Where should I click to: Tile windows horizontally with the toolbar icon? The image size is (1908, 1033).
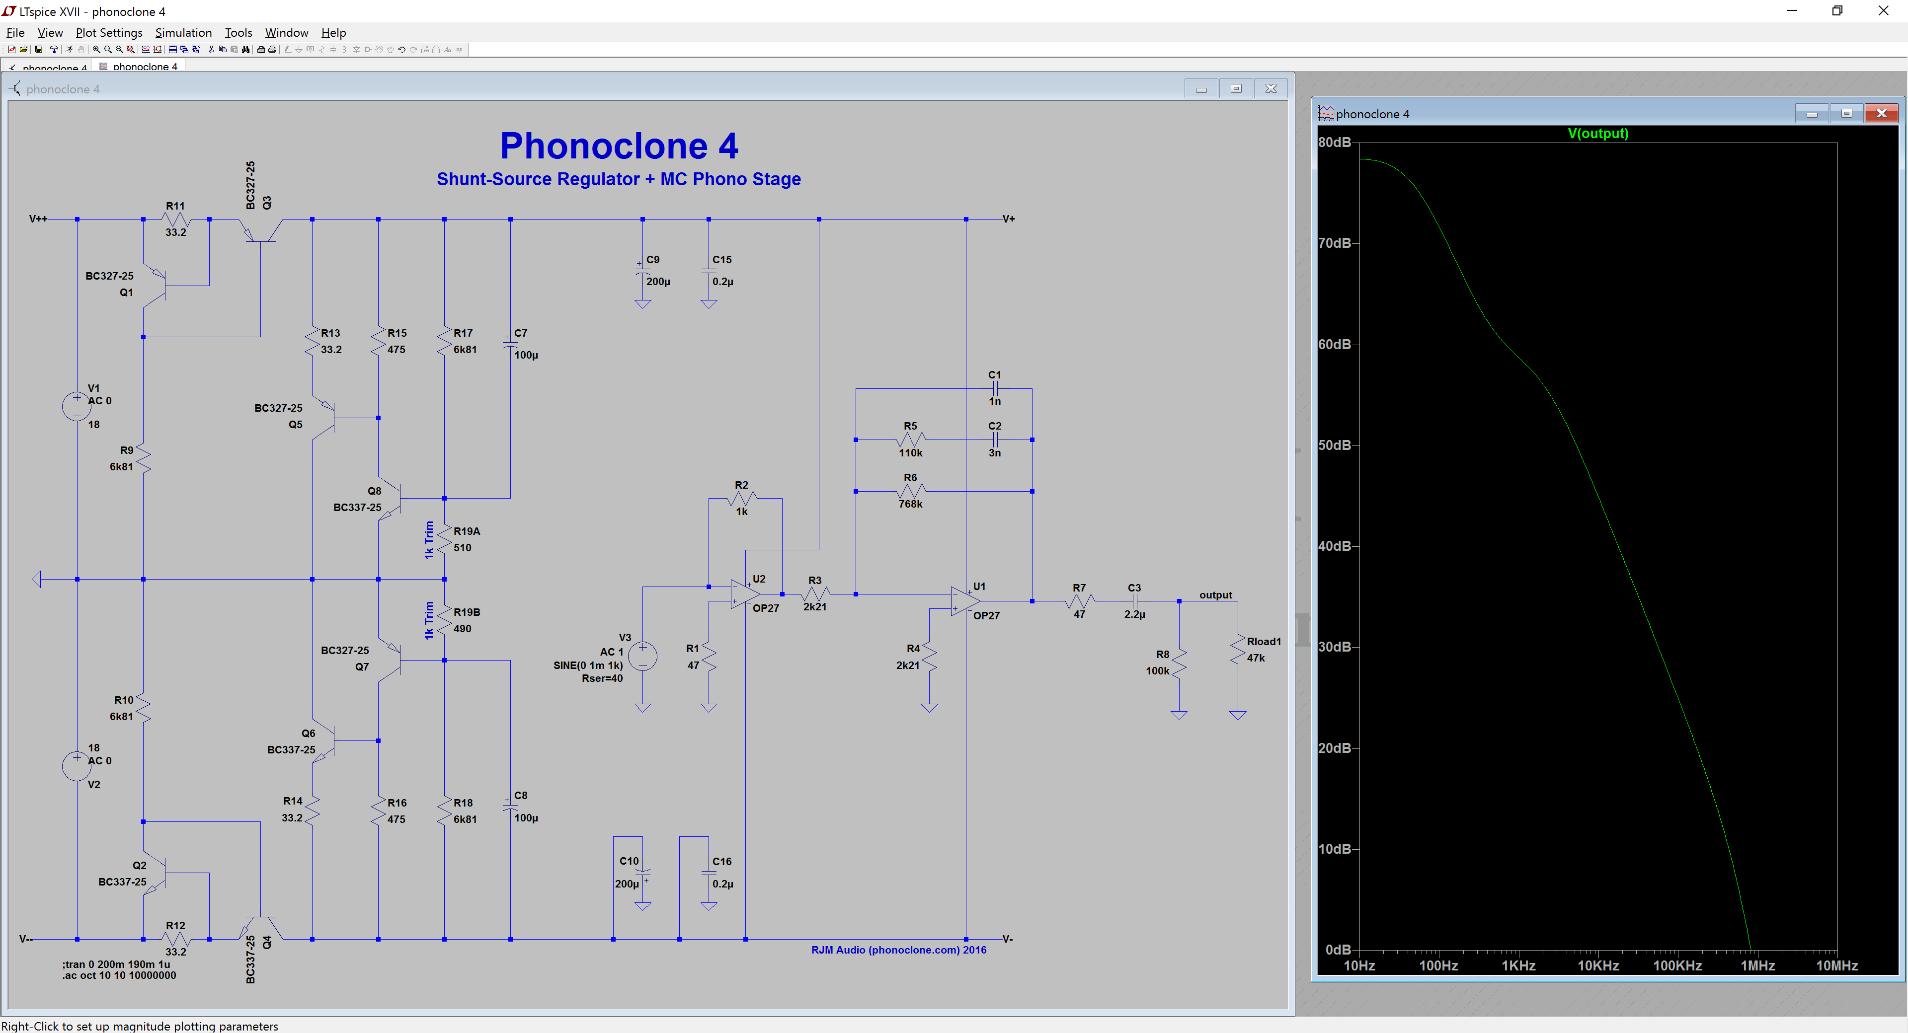tap(172, 50)
